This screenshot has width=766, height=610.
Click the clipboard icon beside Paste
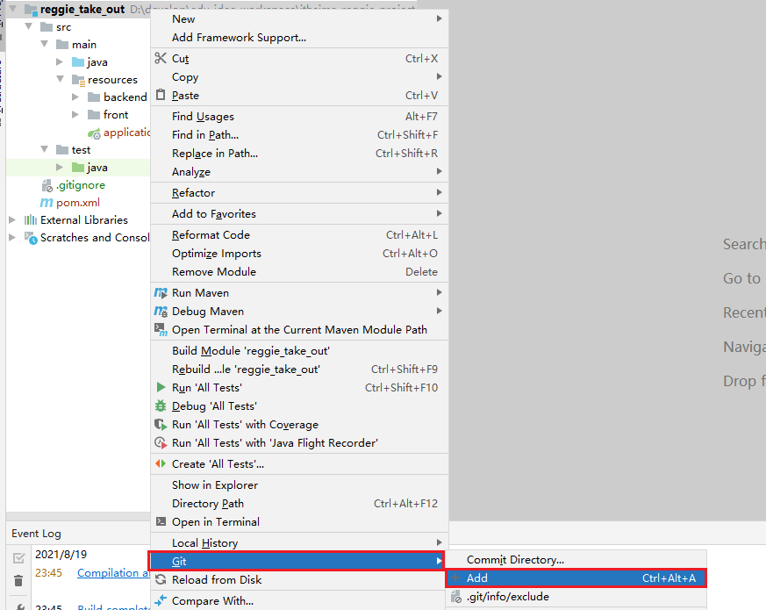pyautogui.click(x=160, y=96)
